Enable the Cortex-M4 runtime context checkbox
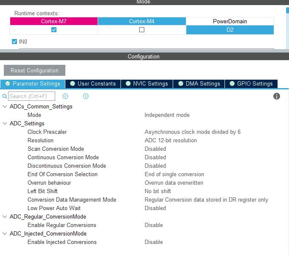 point(142,30)
